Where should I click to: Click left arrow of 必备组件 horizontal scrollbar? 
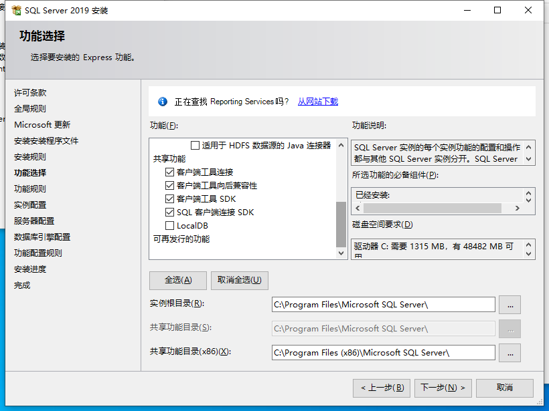point(358,209)
